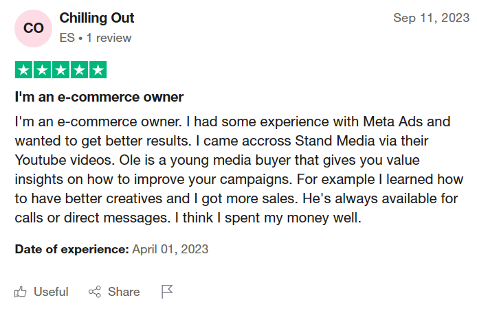Open Chilling Out reviewer profile name
This screenshot has width=477, height=311.
[97, 18]
